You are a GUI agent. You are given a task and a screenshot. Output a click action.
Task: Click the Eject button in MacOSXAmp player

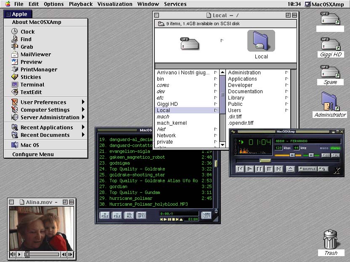click(x=290, y=169)
